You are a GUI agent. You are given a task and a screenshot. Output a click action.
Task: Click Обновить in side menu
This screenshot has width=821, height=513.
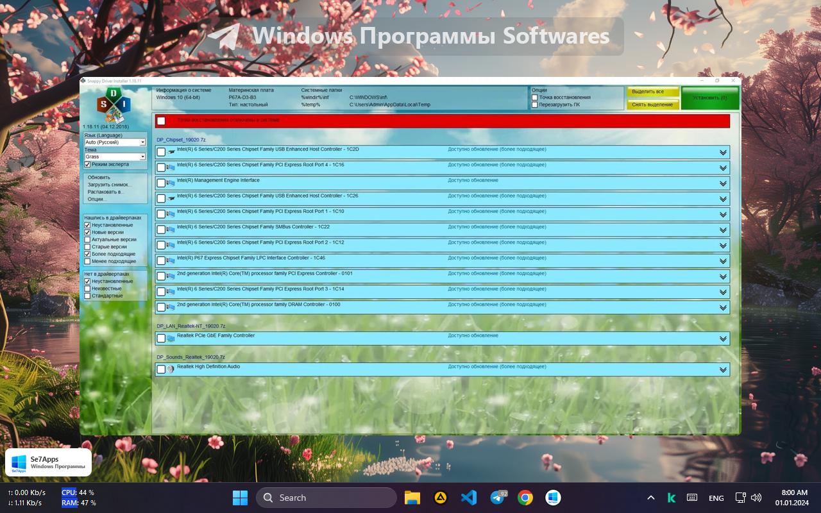point(99,178)
